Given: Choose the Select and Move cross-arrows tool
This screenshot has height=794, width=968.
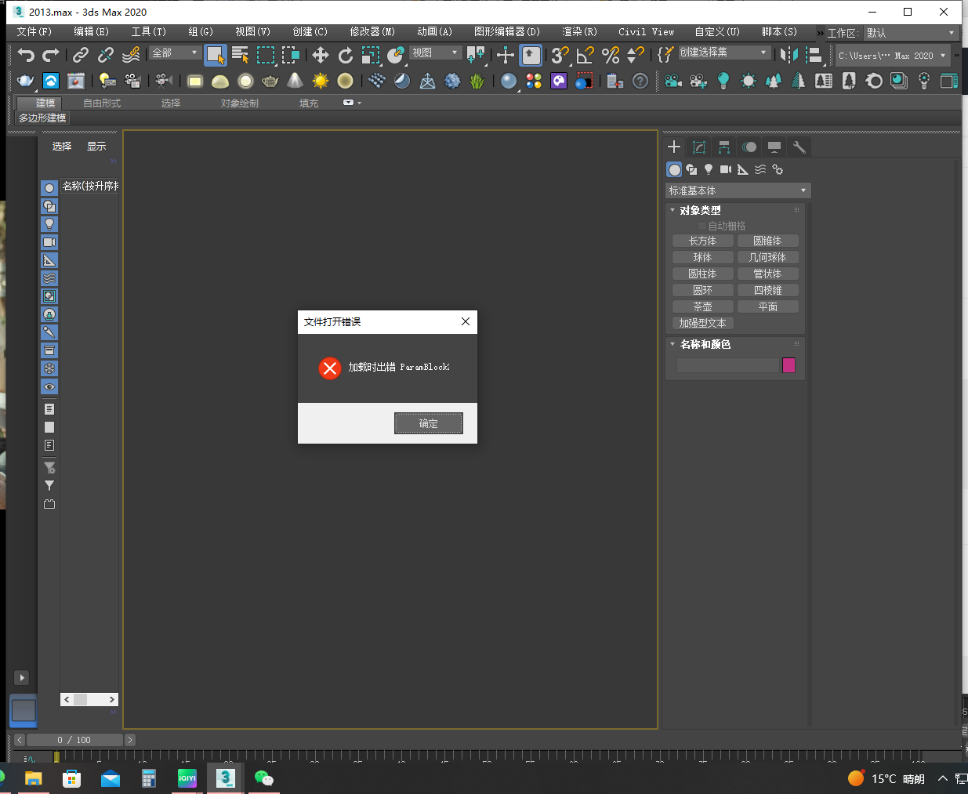Looking at the screenshot, I should 320,55.
